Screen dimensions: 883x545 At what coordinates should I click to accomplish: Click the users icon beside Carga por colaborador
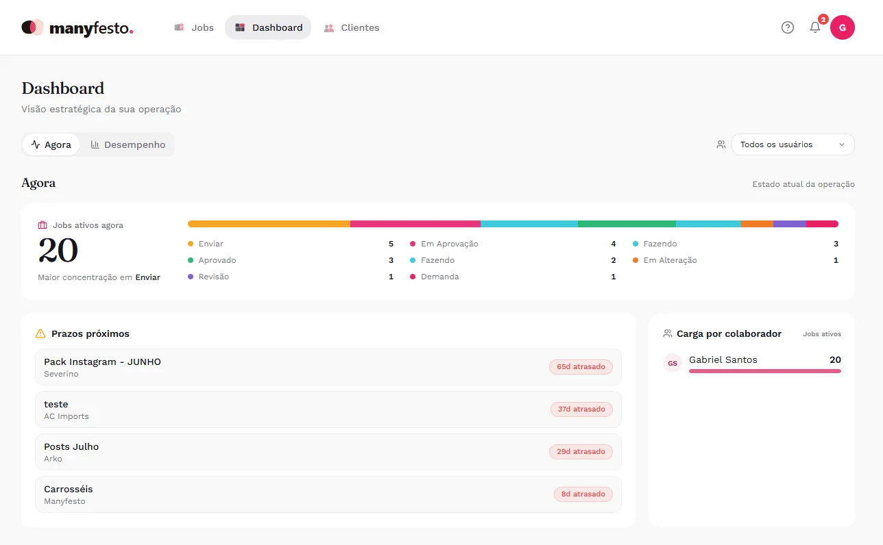[x=668, y=334]
